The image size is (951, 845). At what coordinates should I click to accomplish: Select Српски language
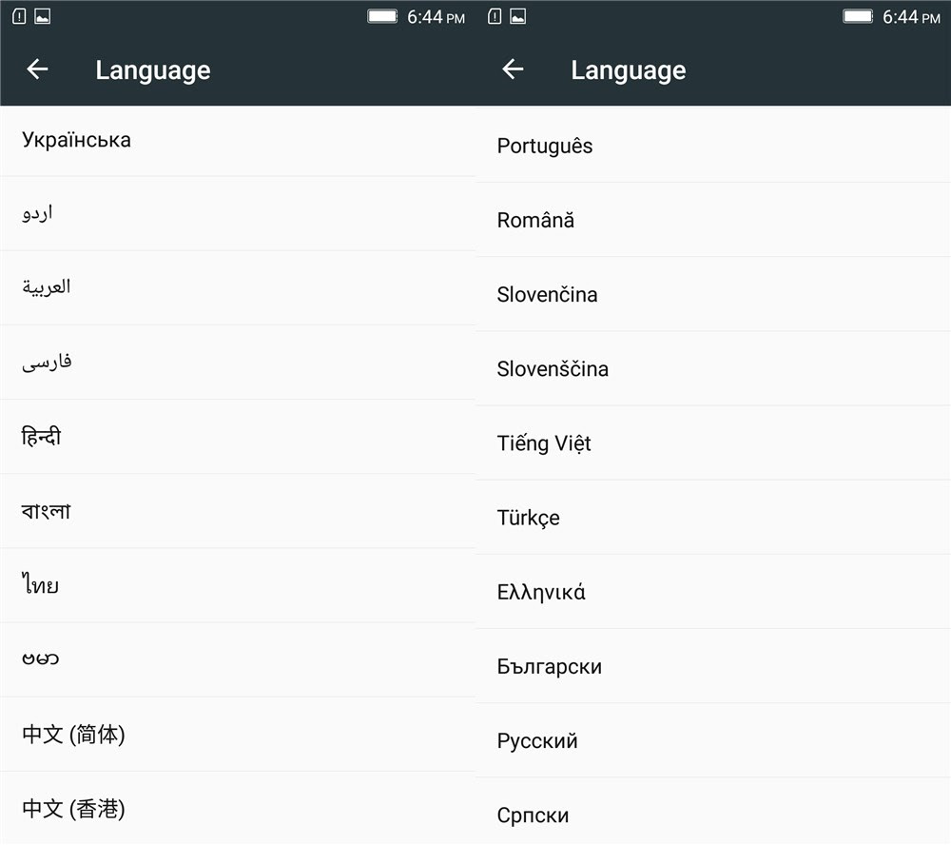pos(713,812)
